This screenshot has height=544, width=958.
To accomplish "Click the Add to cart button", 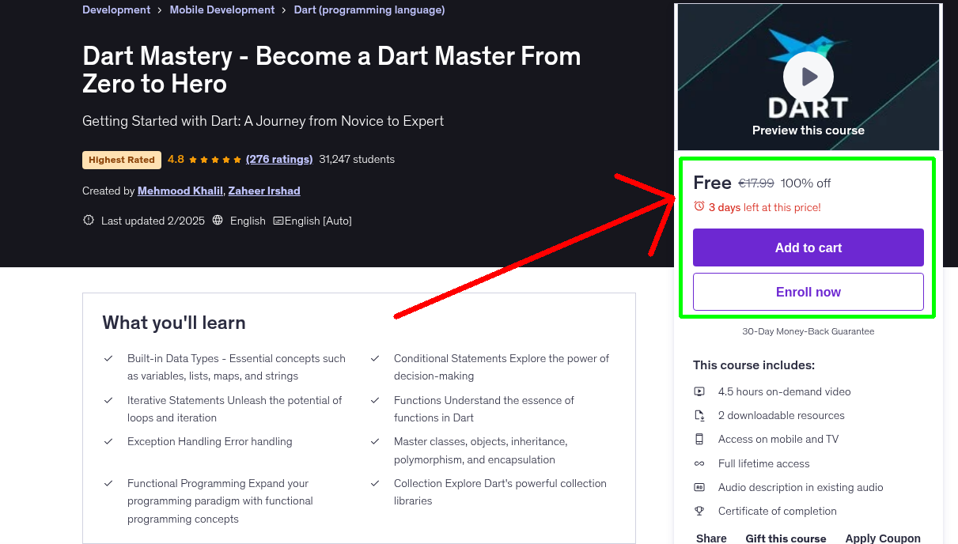I will [808, 247].
